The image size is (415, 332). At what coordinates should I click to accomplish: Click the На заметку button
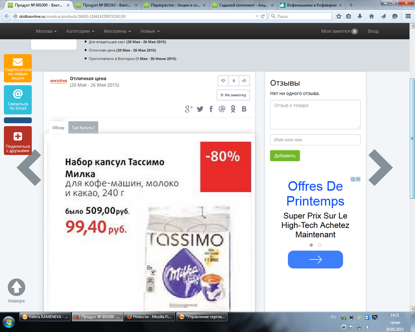[x=233, y=95]
